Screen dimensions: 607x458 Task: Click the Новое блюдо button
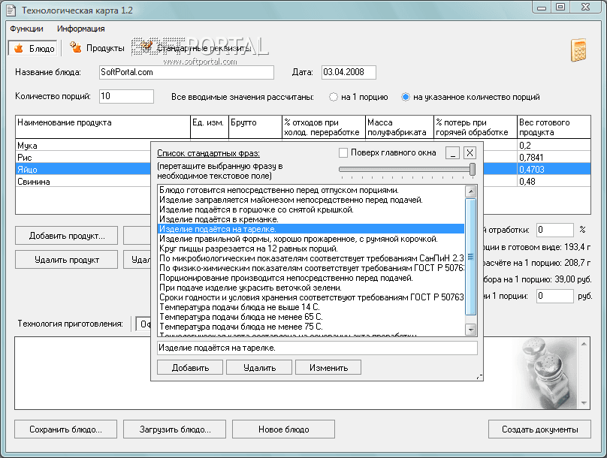[x=283, y=429]
